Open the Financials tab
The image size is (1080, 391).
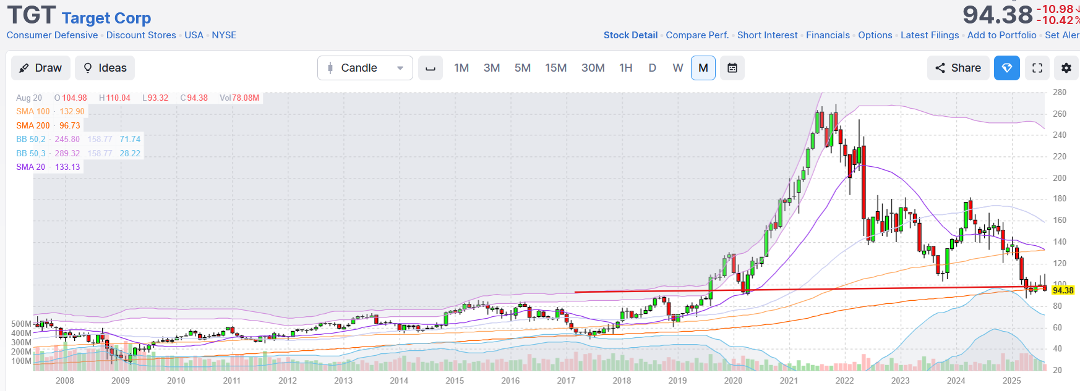(x=828, y=35)
